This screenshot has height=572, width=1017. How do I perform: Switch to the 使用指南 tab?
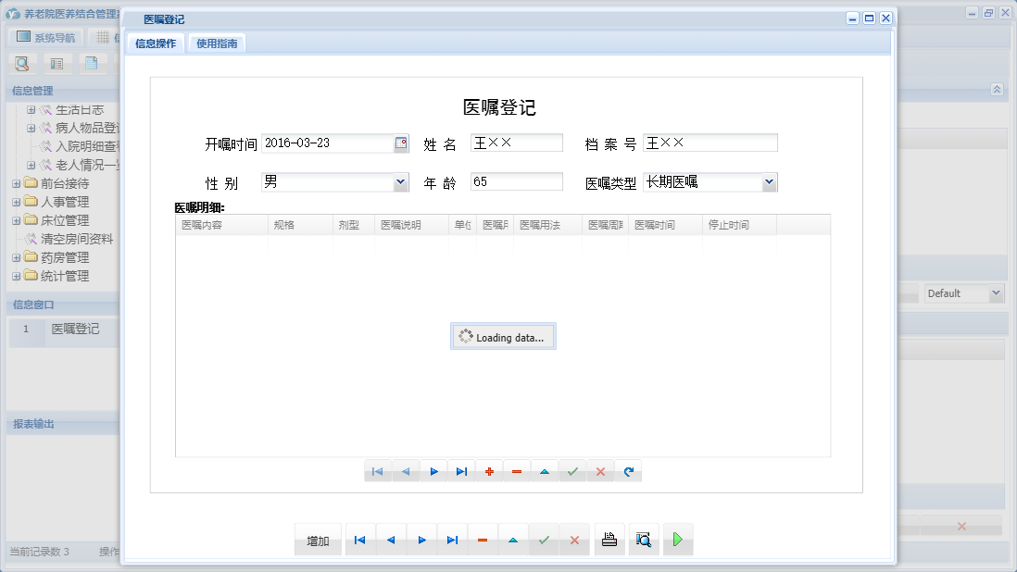[x=217, y=44]
